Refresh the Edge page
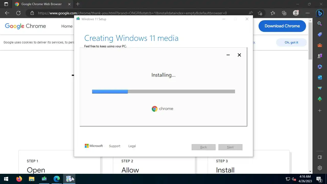Viewport: 327px width, 184px height. click(x=18, y=13)
